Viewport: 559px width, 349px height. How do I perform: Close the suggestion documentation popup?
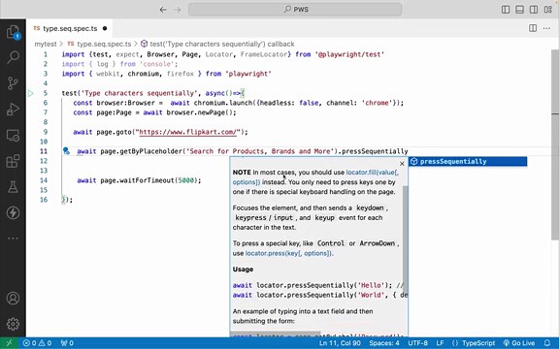coord(402,164)
